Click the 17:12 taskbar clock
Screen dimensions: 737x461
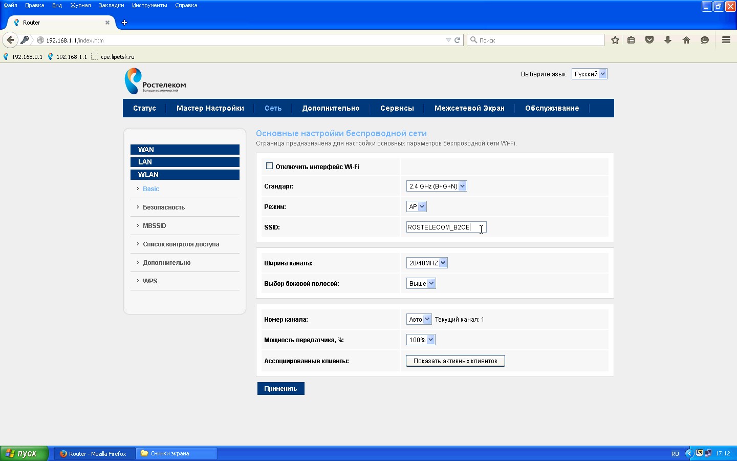coord(723,453)
